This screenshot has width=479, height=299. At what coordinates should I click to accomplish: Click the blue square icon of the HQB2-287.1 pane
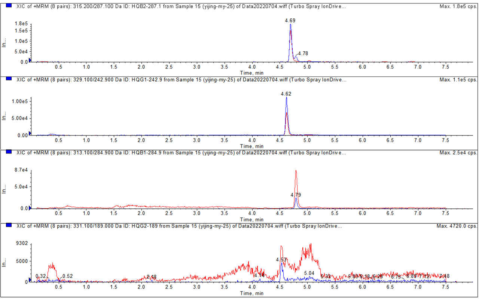(x=9, y=6)
